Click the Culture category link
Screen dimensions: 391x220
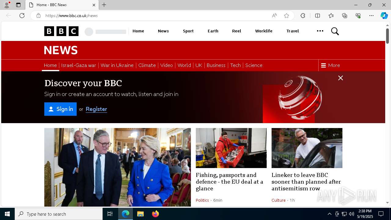pos(279,200)
